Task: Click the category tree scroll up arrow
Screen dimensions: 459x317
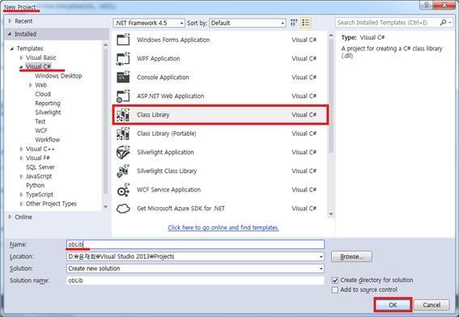Action: (x=106, y=44)
